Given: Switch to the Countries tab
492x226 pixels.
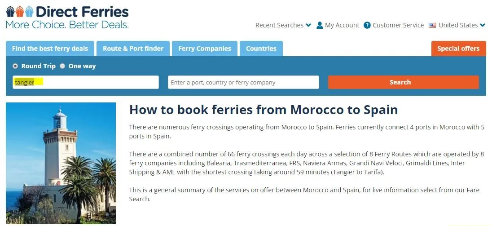Looking at the screenshot, I should coord(261,49).
